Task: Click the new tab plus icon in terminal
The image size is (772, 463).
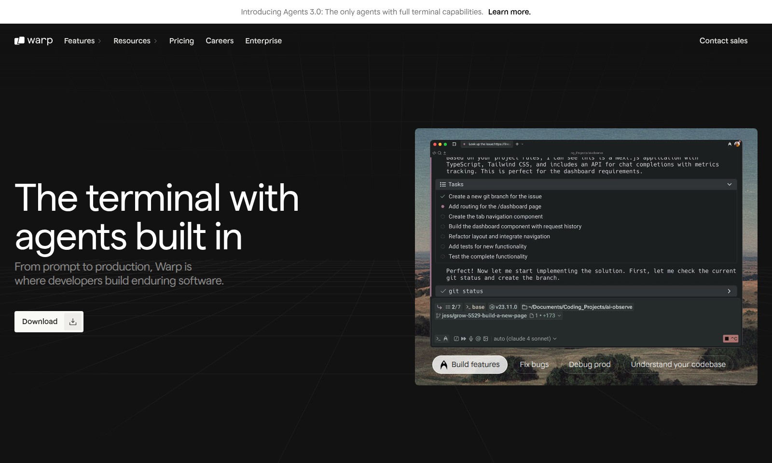Action: 517,144
